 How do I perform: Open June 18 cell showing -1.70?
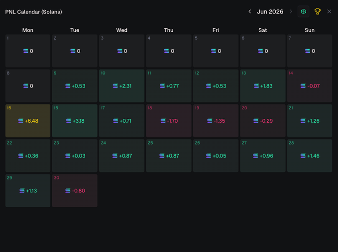169,121
